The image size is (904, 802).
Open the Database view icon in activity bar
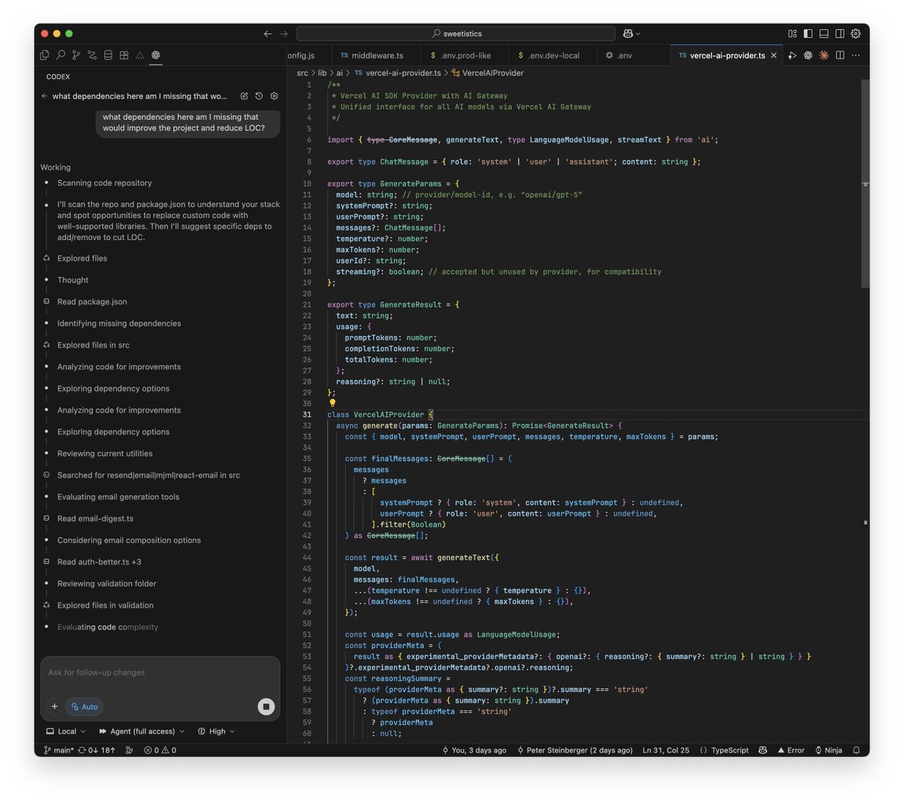[x=108, y=55]
